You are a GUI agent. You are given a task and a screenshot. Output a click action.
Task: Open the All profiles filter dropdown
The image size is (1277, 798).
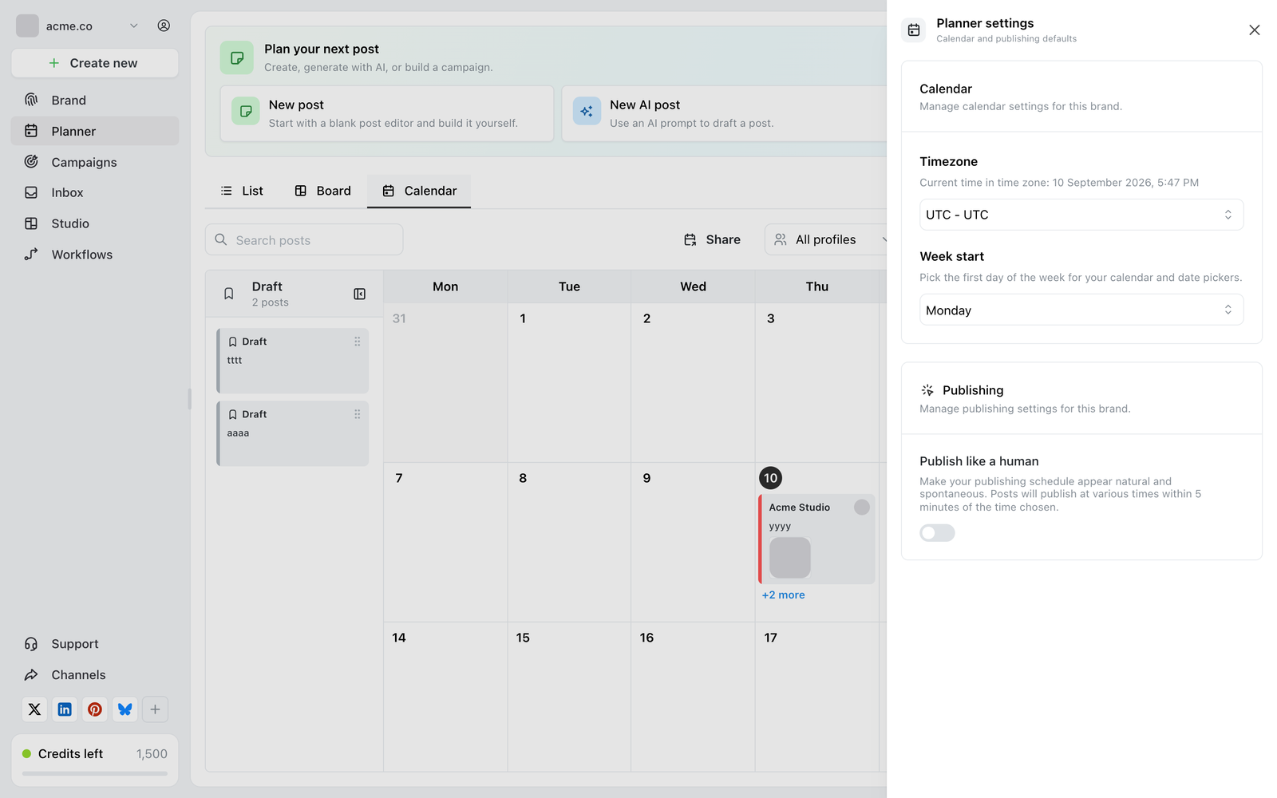click(827, 239)
